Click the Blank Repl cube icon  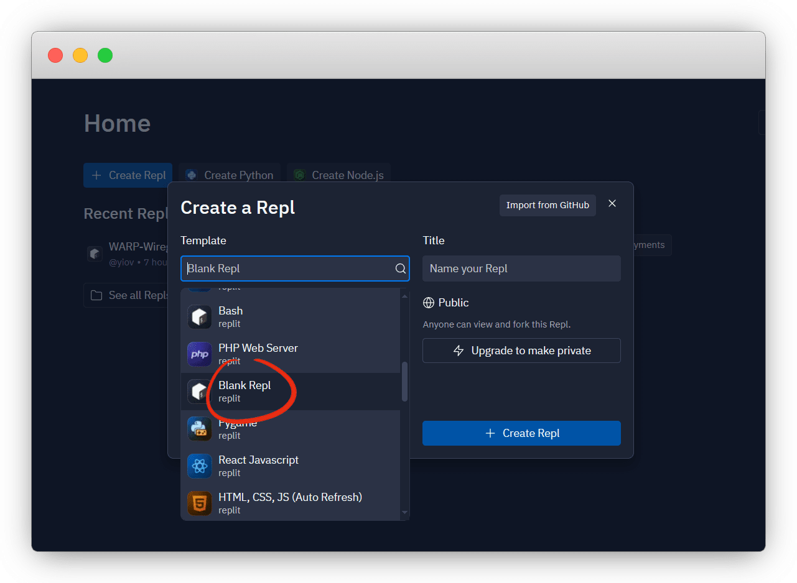200,392
